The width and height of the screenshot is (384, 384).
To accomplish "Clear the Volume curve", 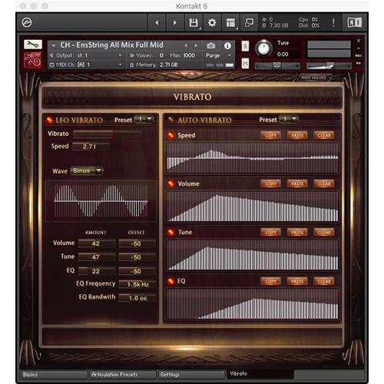I will (324, 184).
